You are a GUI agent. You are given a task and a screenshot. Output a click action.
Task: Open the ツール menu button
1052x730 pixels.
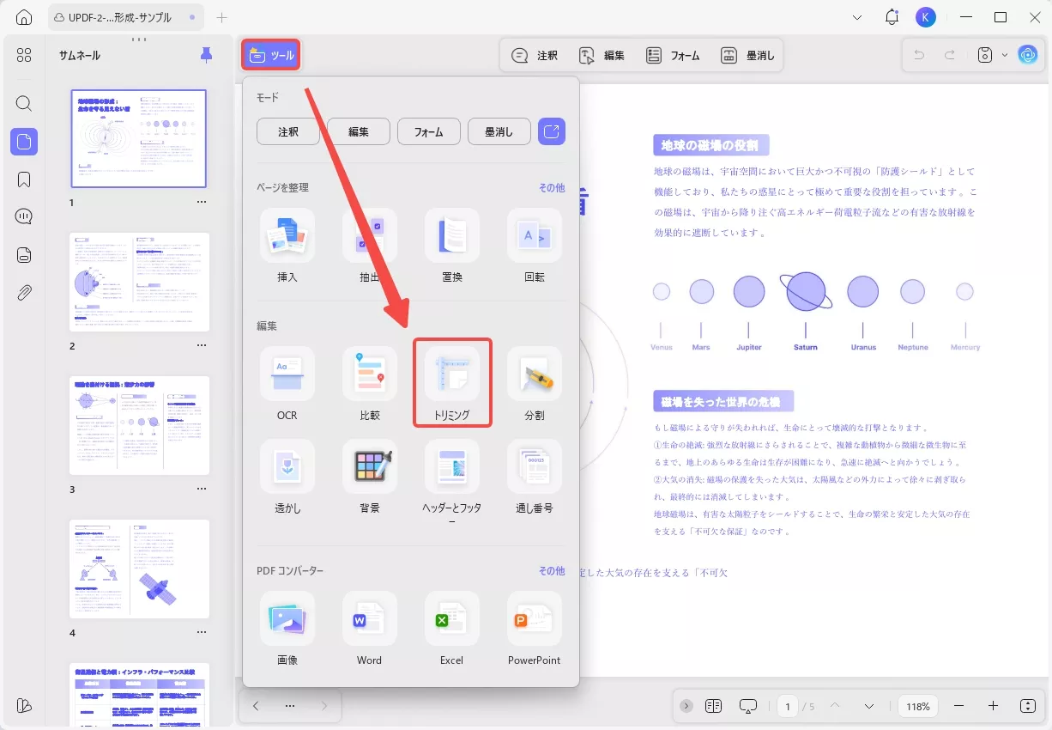click(x=270, y=55)
